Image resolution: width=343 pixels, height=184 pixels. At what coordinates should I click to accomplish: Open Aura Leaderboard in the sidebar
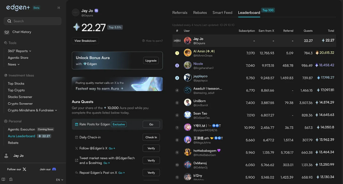tap(21, 136)
